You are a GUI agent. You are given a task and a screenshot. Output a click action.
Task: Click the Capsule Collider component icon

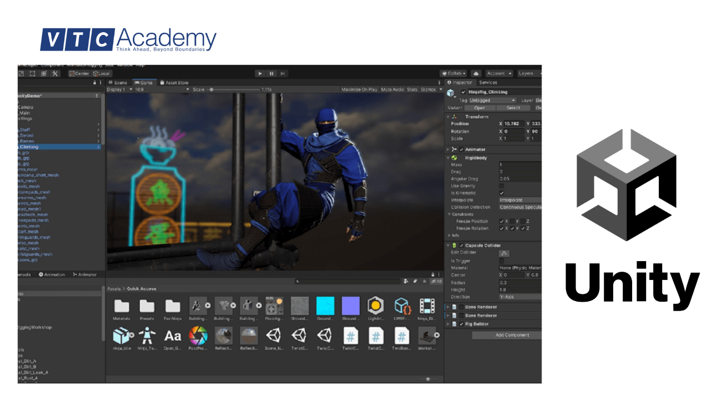click(x=454, y=245)
